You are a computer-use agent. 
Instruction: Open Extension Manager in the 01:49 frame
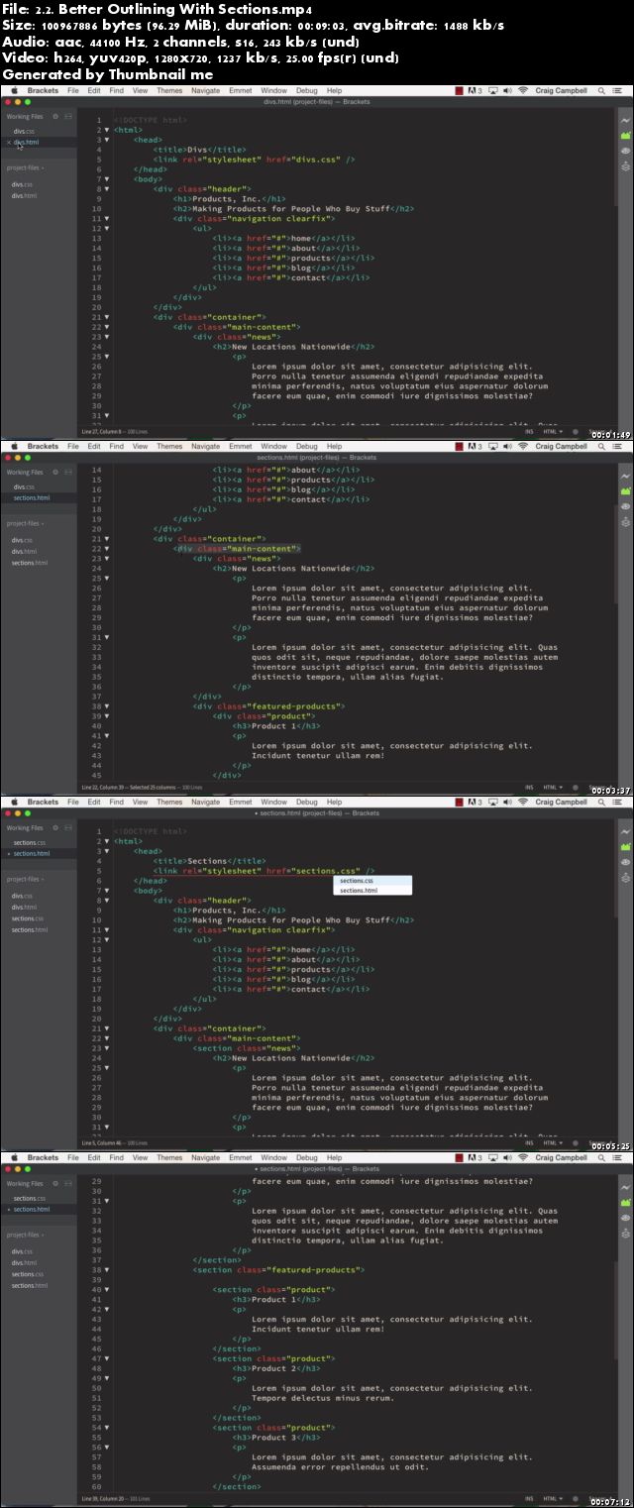click(x=625, y=136)
